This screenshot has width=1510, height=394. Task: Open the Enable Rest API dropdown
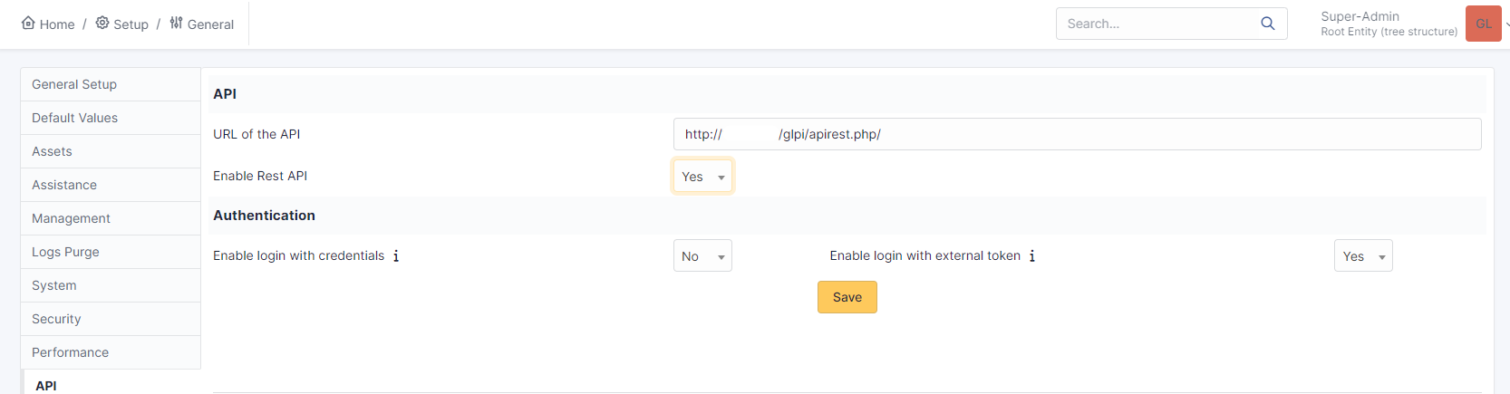702,177
